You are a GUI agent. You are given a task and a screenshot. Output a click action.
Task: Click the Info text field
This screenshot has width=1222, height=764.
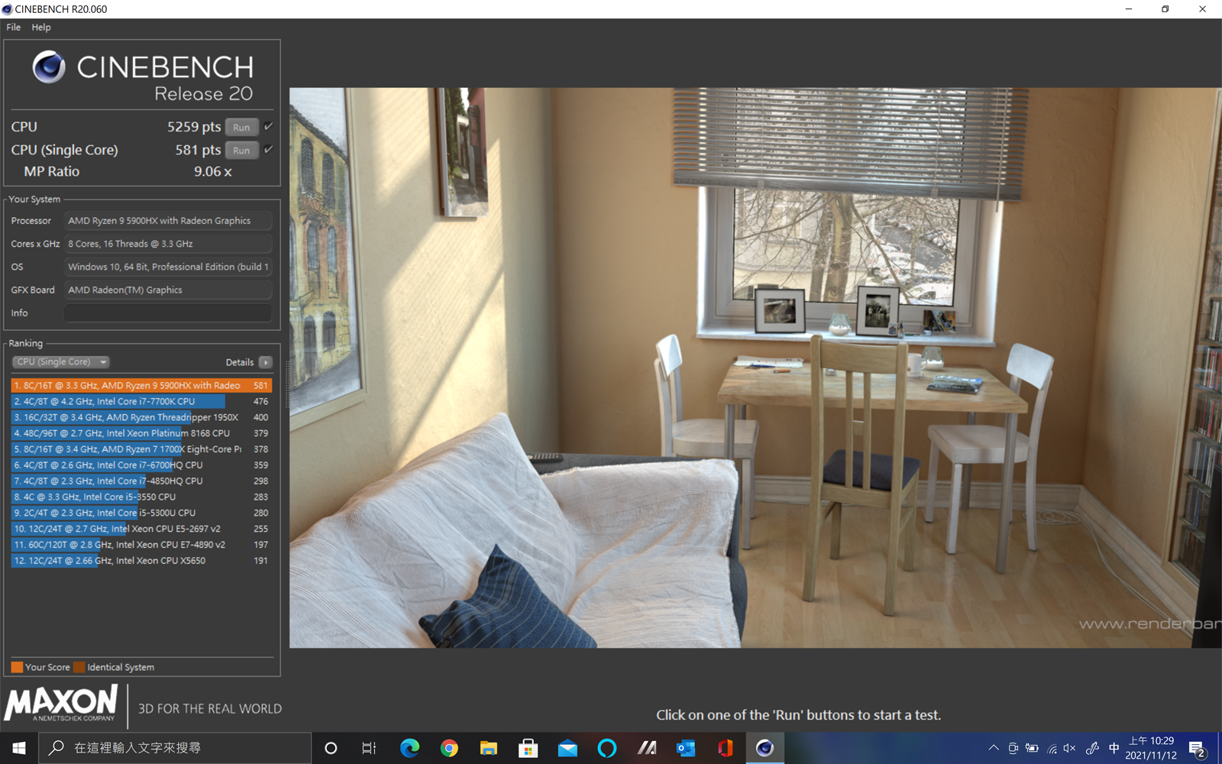pos(168,313)
